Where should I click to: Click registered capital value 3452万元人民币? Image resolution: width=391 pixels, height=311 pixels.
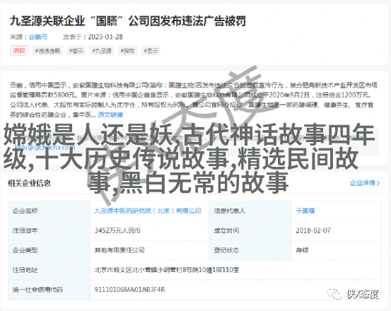point(117,230)
